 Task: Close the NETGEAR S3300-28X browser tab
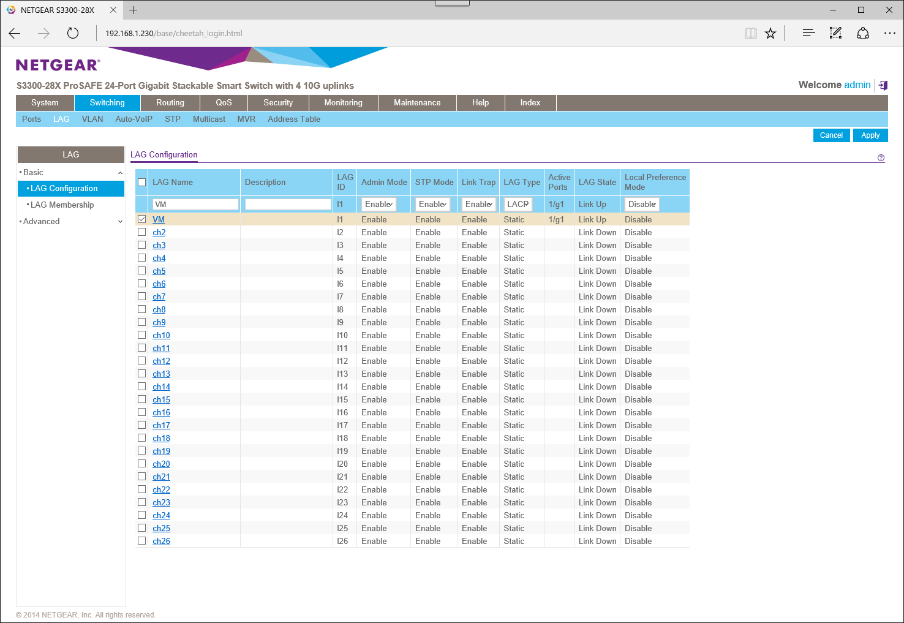[113, 10]
